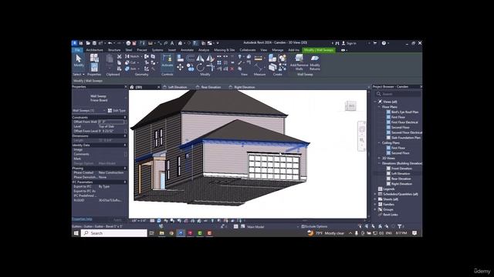Expand the Families tree node

click(x=375, y=205)
